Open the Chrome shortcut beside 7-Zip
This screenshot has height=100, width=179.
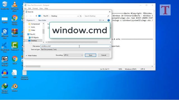tap(15, 60)
